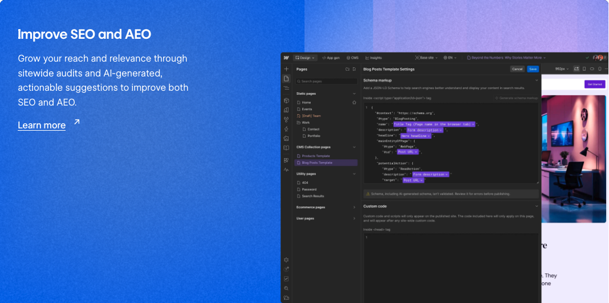This screenshot has height=303, width=609.
Task: Select the Pages panel icon in sidebar
Action: pos(286,79)
